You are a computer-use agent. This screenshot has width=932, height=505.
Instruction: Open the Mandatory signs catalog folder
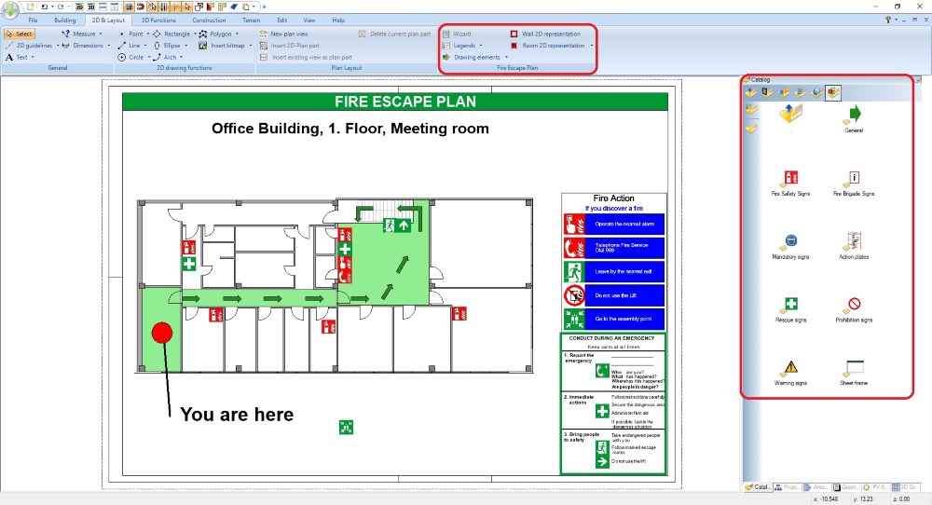click(790, 246)
